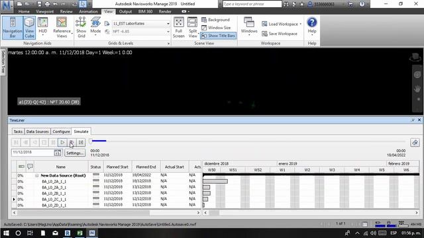Open Revit from the taskbar
Screen dimensions: 424x238
point(68,233)
